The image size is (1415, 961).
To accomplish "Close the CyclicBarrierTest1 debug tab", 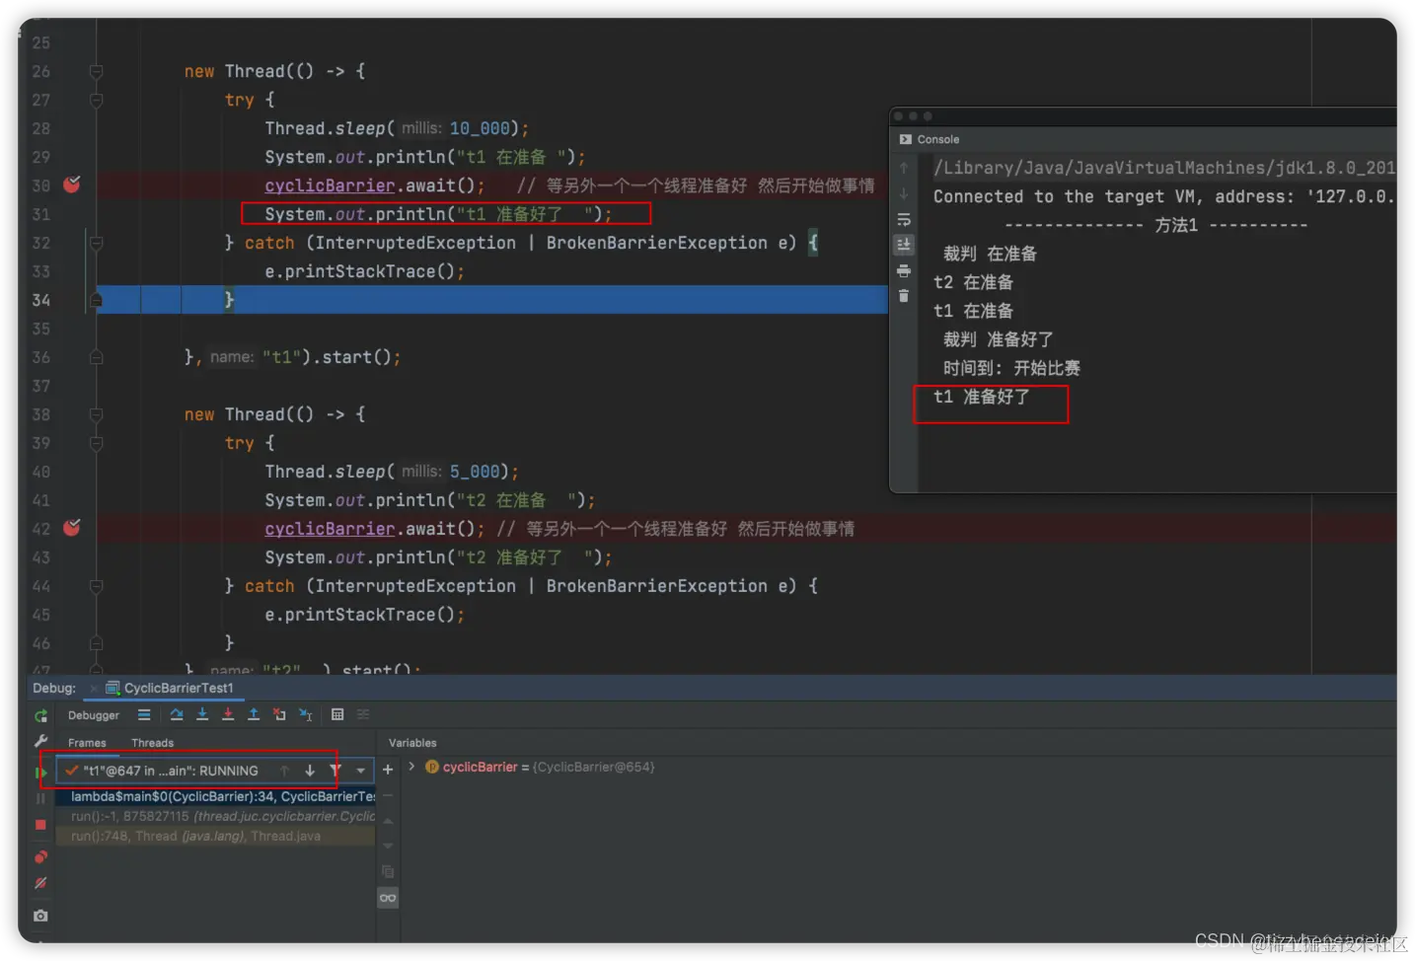I will 94,688.
